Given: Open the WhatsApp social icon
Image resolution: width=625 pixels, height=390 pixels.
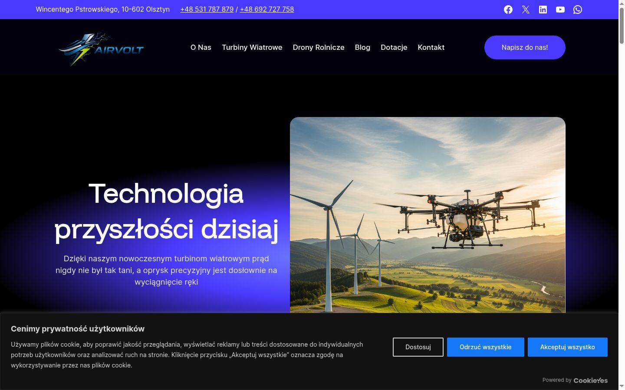Looking at the screenshot, I should point(578,10).
